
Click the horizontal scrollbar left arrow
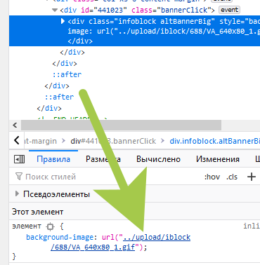(15, 125)
